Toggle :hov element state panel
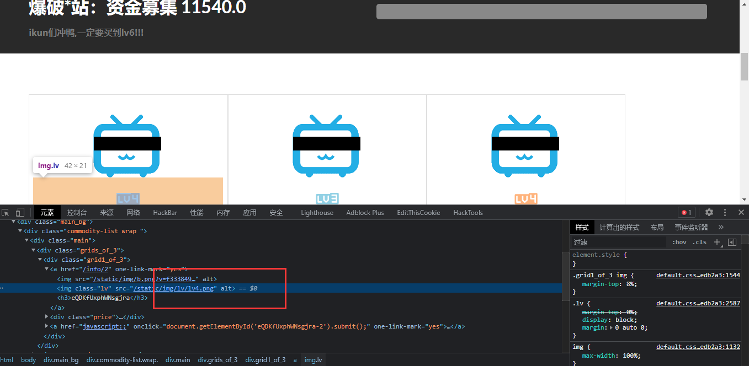This screenshot has height=366, width=749. [679, 242]
